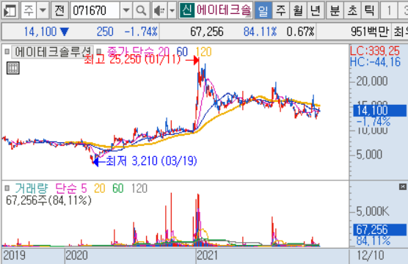Viewport: 408px width, 264px height.
Task: Select the 년 yearly chart tab
Action: point(316,10)
